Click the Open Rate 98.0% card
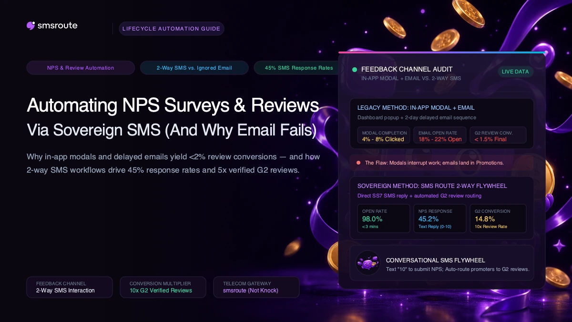 coord(384,218)
